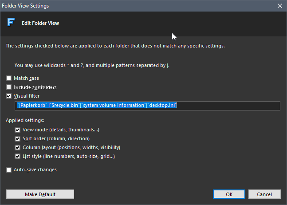Click the settings description text line
The image size is (287, 205).
click(x=115, y=46)
